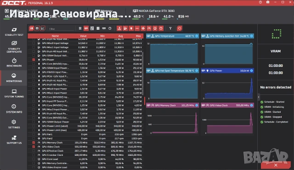Toggle the motherboard/CPU device filter icon
The height and width of the screenshot is (170, 294).
coord(80,28)
